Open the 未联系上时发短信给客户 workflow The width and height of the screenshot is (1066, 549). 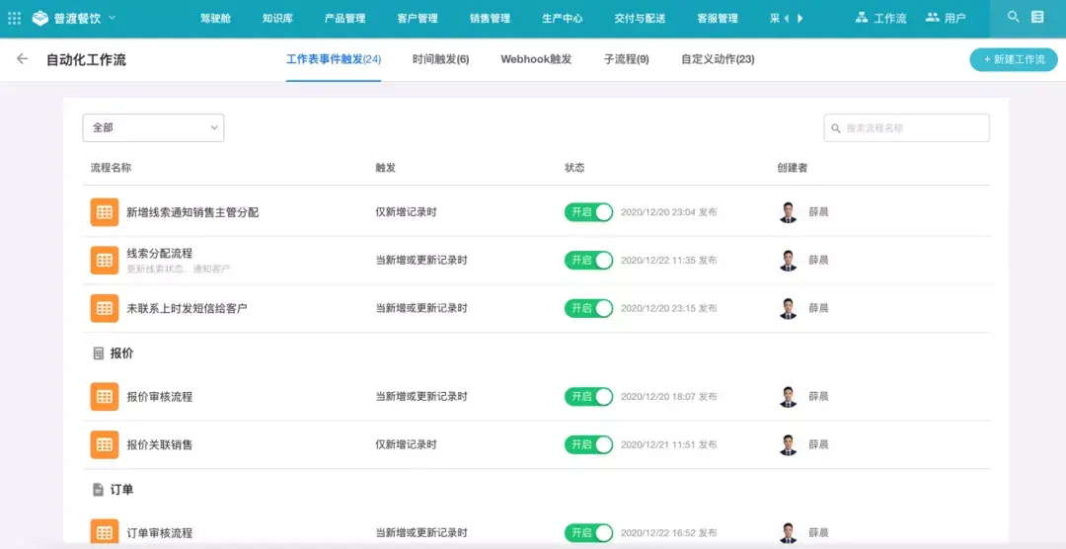187,308
